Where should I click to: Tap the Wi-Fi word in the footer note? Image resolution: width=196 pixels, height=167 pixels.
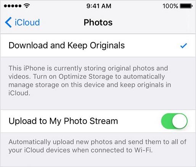(143, 150)
